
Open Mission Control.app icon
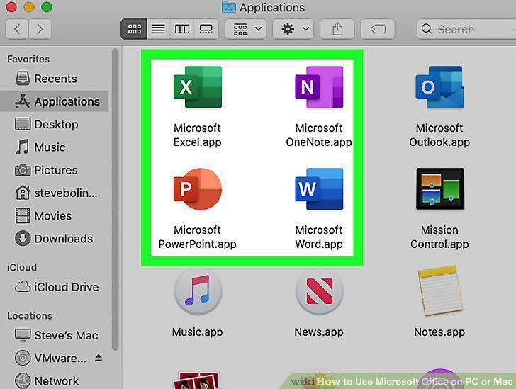440,188
